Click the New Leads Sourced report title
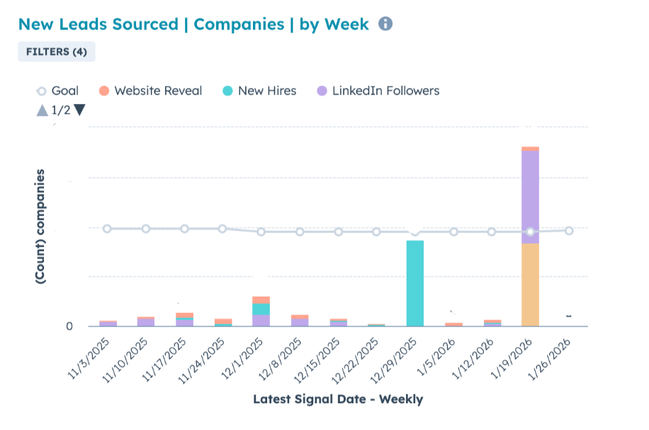 pos(193,24)
